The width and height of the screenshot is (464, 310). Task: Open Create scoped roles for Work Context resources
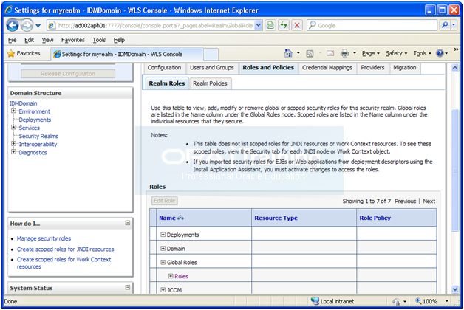64,263
